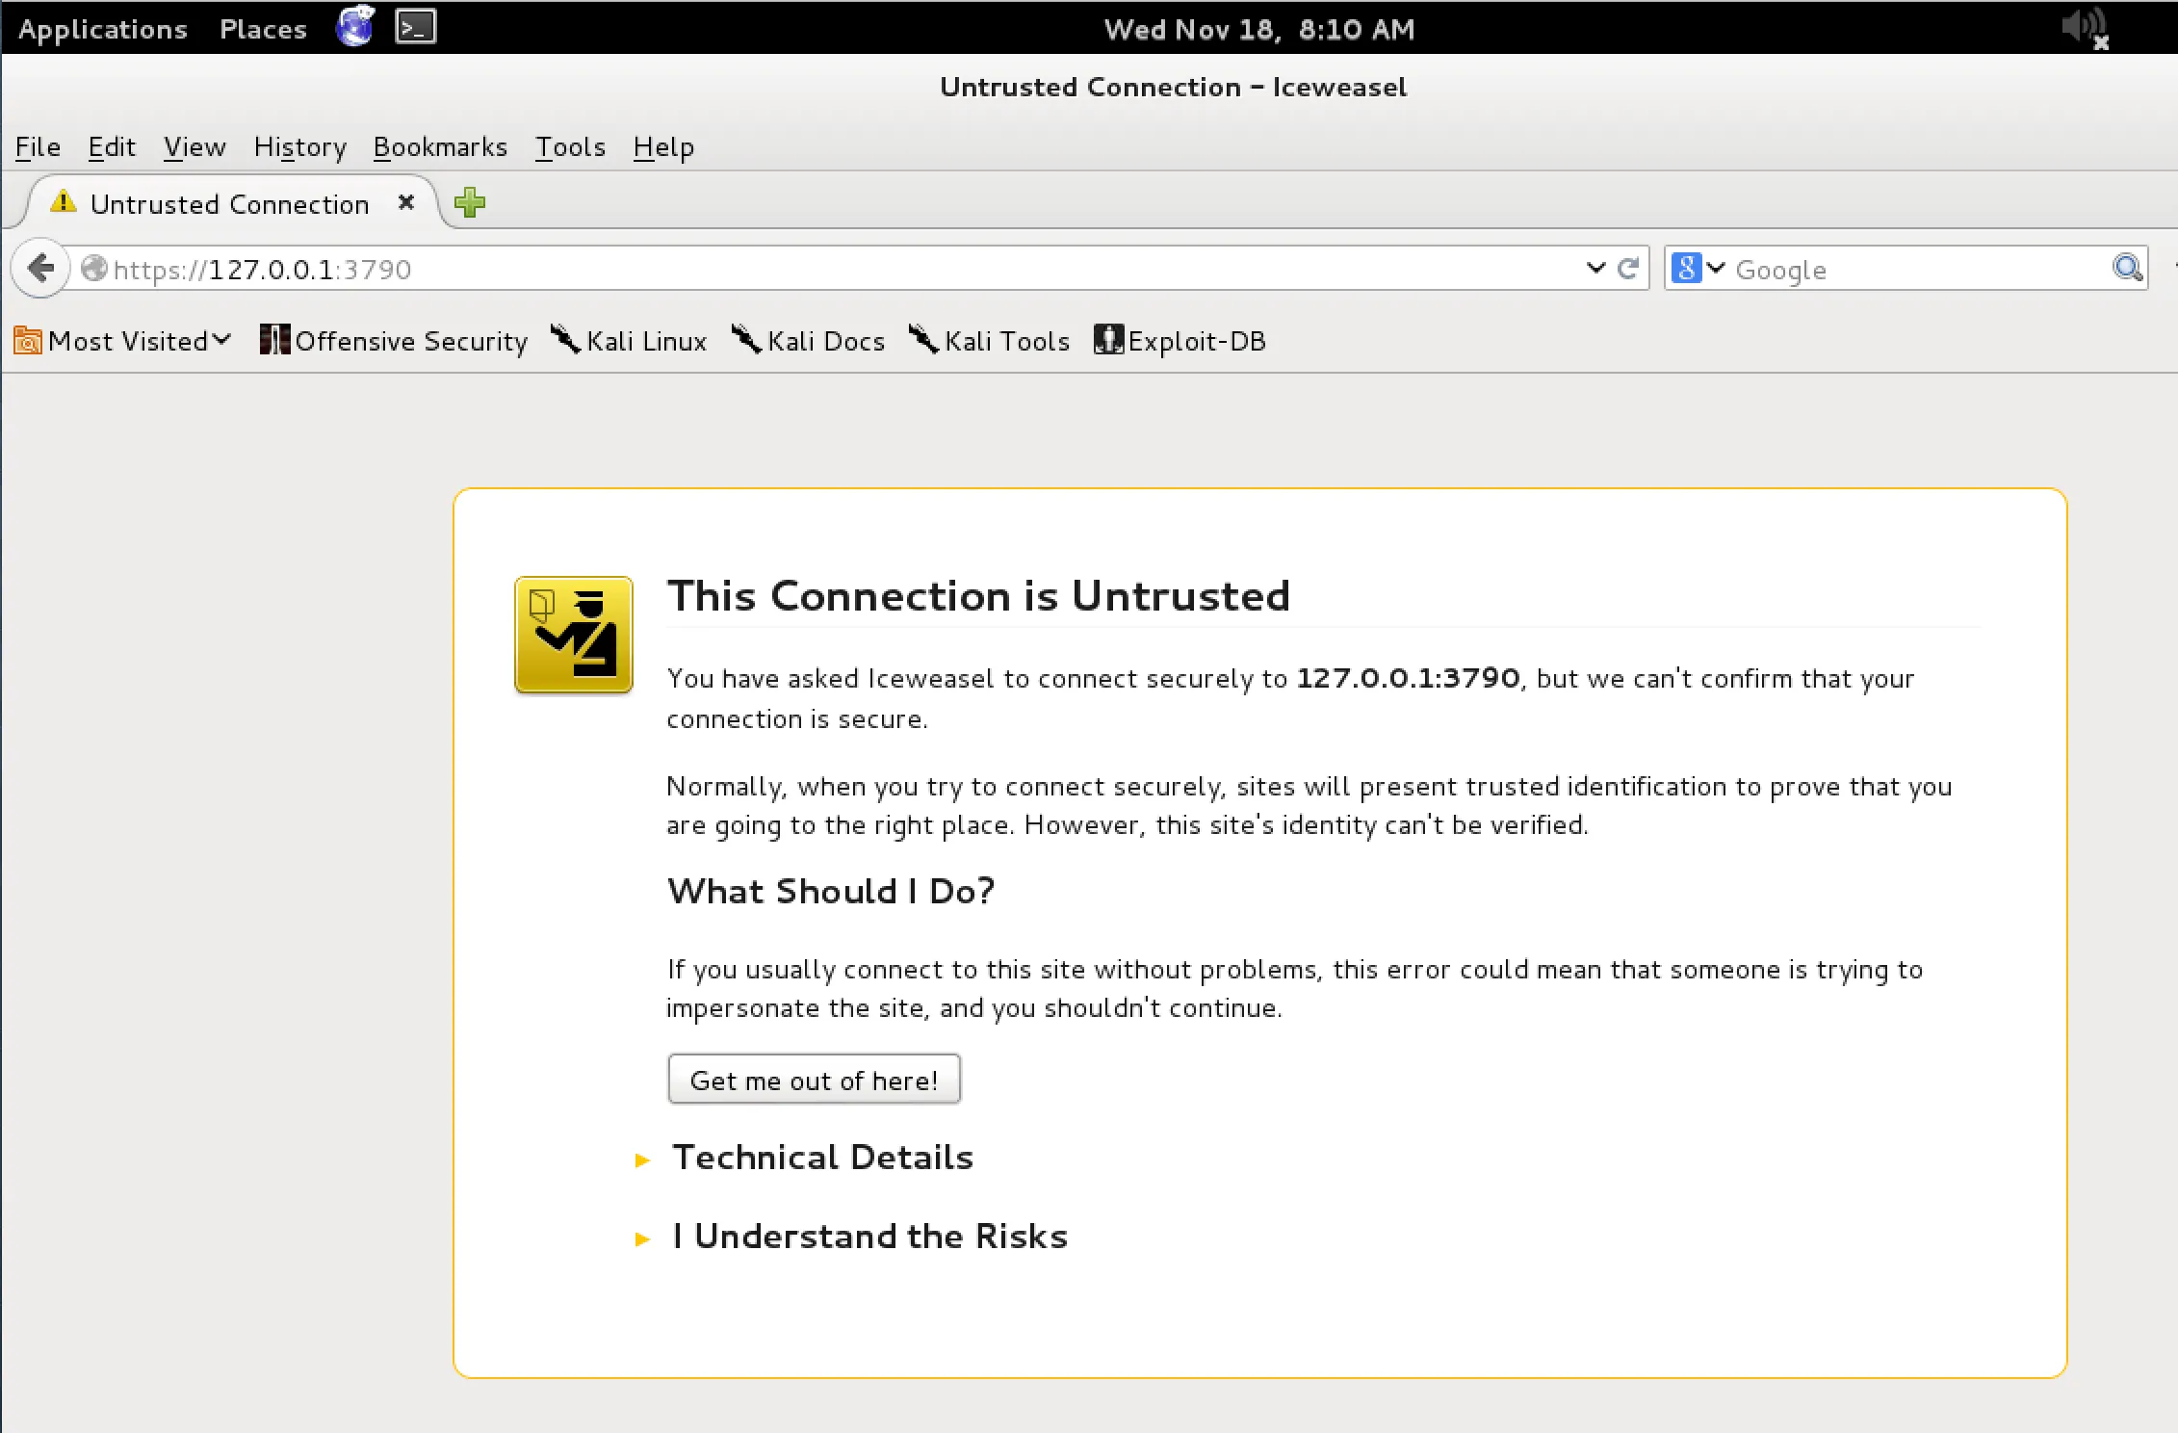Viewport: 2178px width, 1433px height.
Task: Open the search engine selector dropdown
Action: (x=1698, y=268)
